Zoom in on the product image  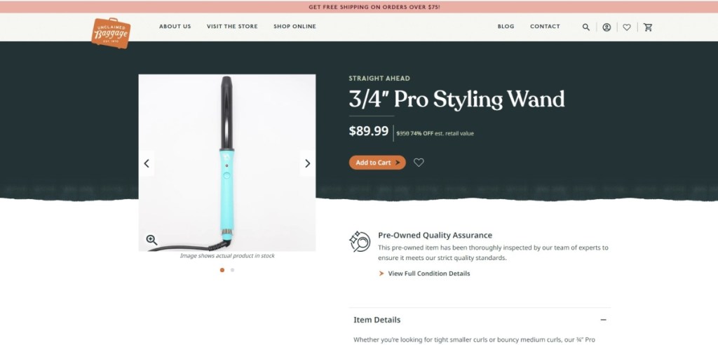(151, 240)
